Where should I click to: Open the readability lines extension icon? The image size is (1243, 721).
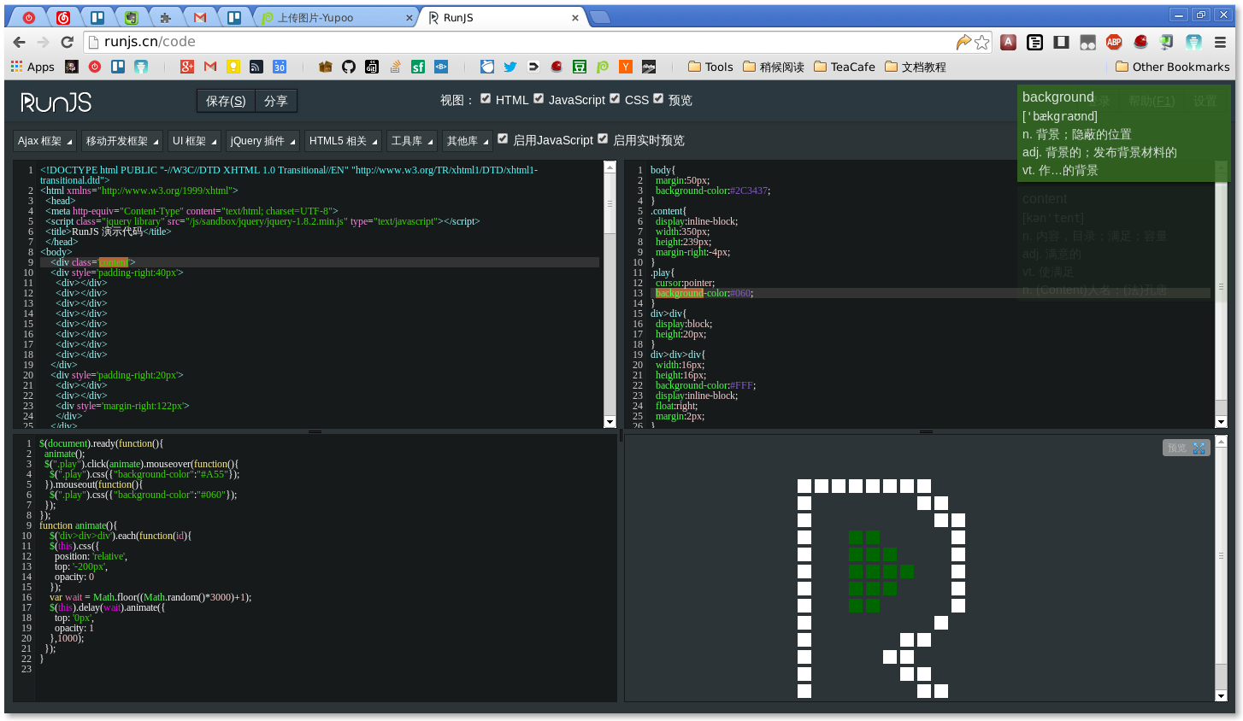(1035, 42)
